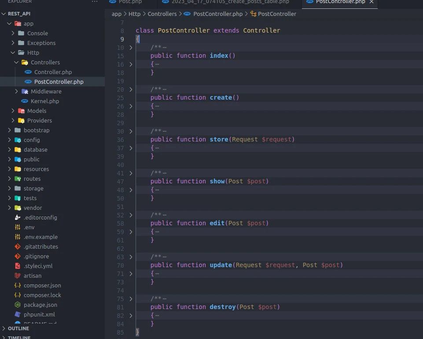423x339 pixels.
Task: Click the .editorconfig file icon
Action: 18,217
